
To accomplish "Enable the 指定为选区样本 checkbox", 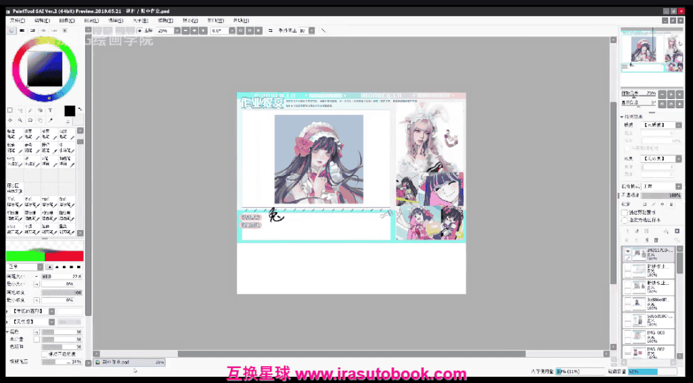I will pyautogui.click(x=625, y=220).
